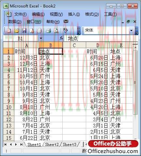Expand the Name Box dropdown arrow
Image resolution: width=141 pixels, height=156 pixels.
[x=41, y=38]
